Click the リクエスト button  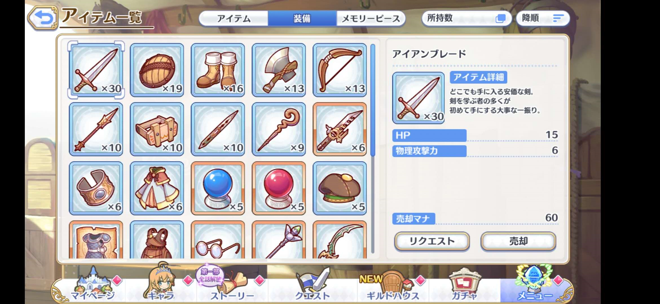(432, 241)
